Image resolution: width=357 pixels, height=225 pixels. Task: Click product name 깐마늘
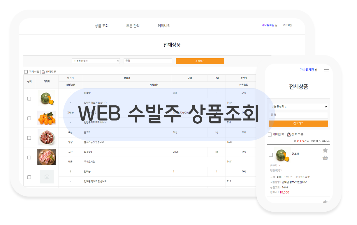click(87, 172)
